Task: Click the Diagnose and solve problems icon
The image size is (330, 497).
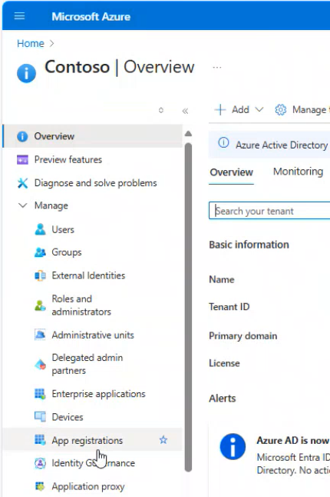Action: coord(22,183)
